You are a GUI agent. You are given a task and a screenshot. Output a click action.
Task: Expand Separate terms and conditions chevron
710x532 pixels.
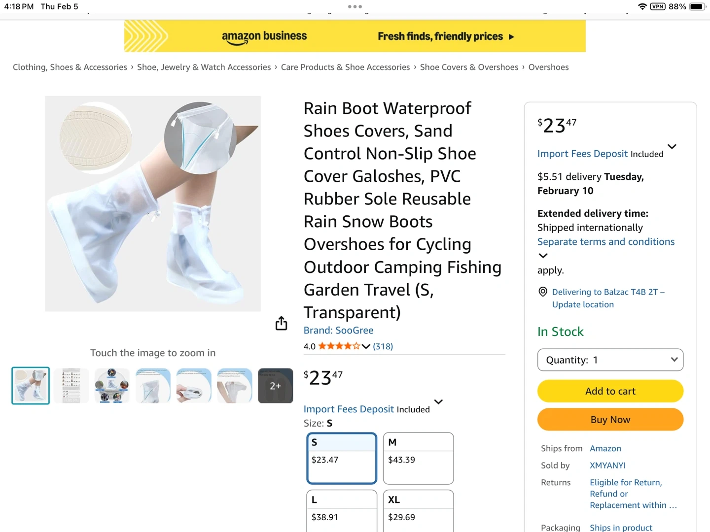point(543,256)
